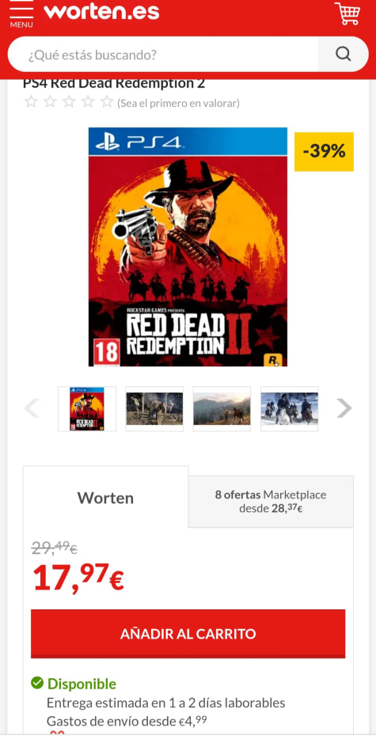
Task: Click the magnifying glass search icon
Action: pyautogui.click(x=343, y=55)
